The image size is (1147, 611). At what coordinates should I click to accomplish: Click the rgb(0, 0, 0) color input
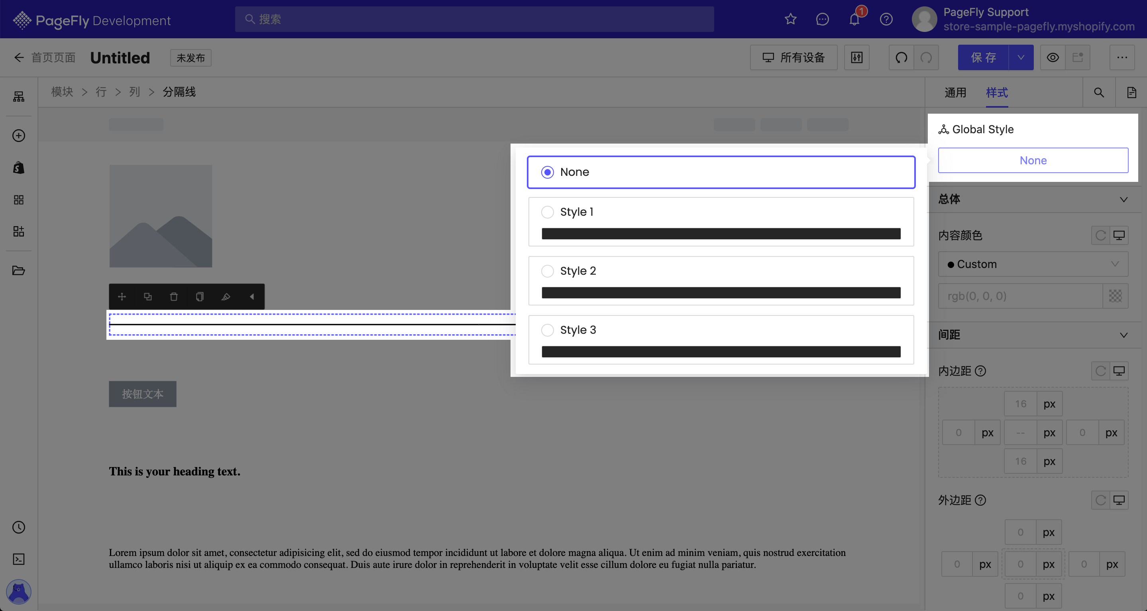point(1020,296)
